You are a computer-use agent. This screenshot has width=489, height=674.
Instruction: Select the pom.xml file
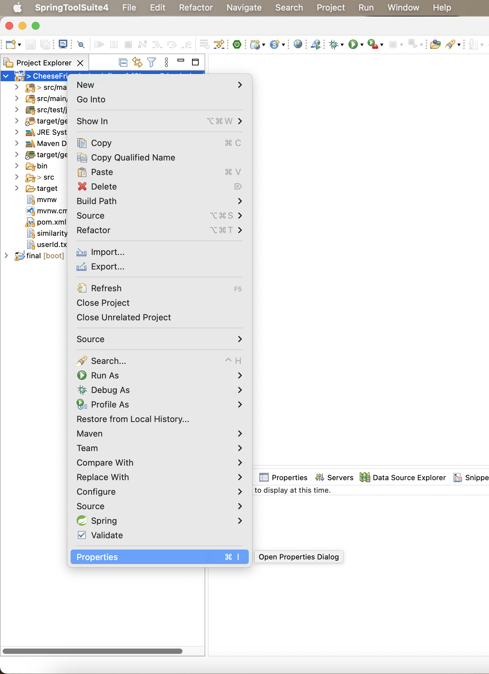(x=46, y=222)
